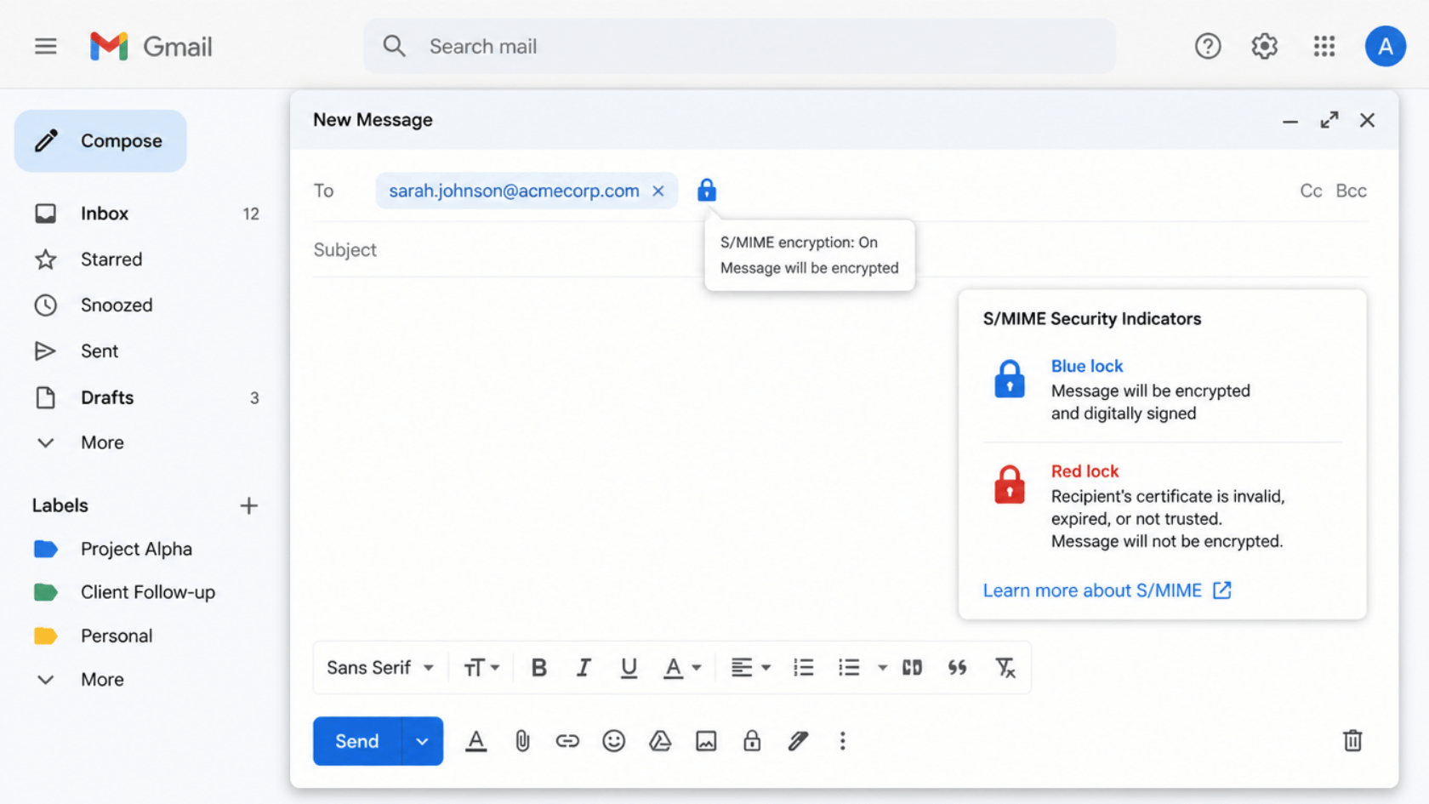Toggle formatting options bar
1429x804 pixels.
[476, 741]
